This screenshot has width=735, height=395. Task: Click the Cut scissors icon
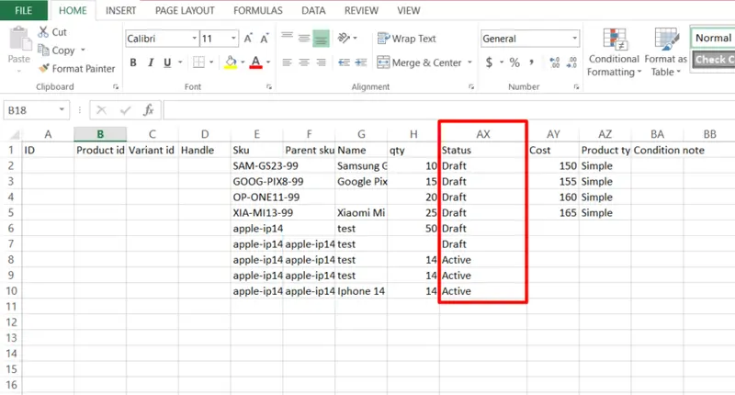click(x=43, y=32)
